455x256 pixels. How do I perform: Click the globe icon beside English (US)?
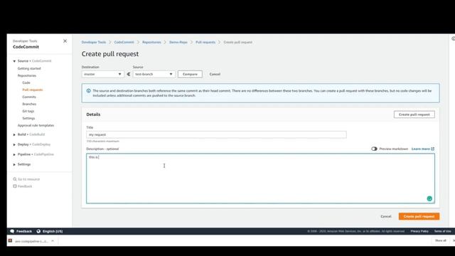click(x=38, y=231)
